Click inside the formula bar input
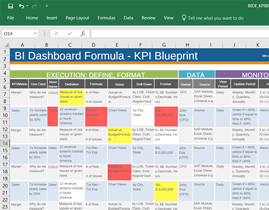Image resolution: width=269 pixels, height=210 pixels. tap(180, 33)
